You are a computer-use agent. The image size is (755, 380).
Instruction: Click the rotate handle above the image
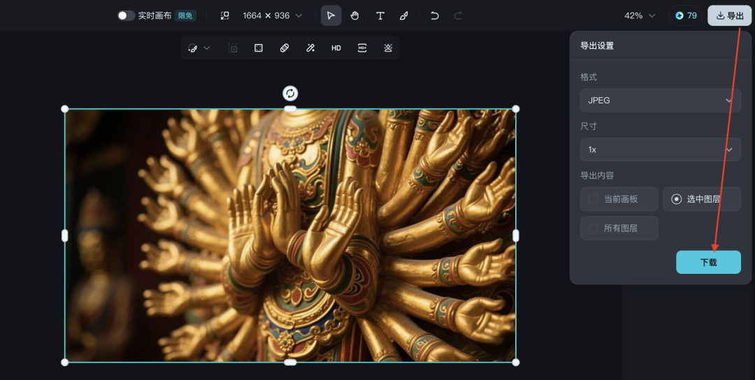290,94
